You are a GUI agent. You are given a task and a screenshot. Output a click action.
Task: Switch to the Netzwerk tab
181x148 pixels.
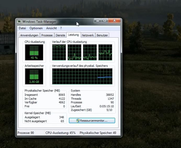[x=88, y=35]
